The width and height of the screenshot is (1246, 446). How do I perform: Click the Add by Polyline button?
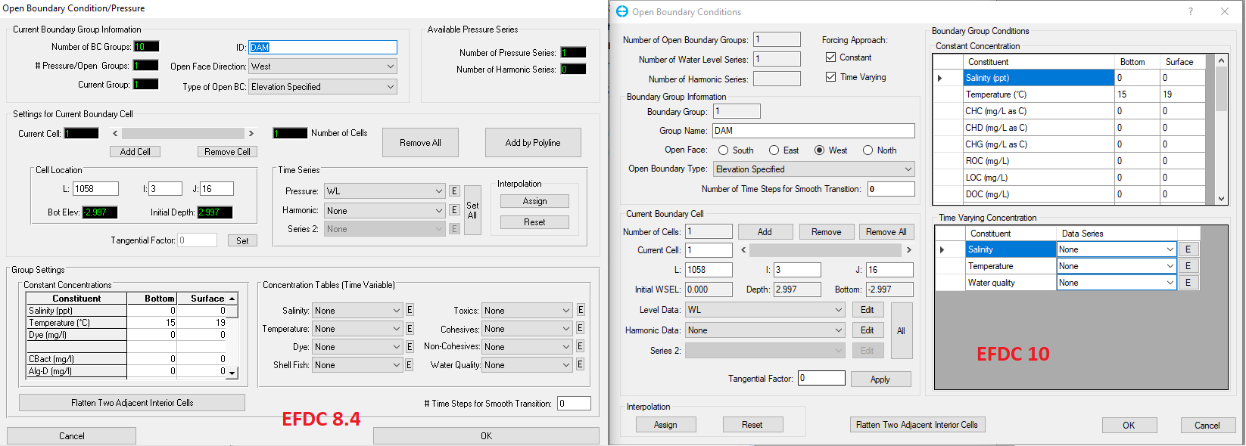point(533,143)
